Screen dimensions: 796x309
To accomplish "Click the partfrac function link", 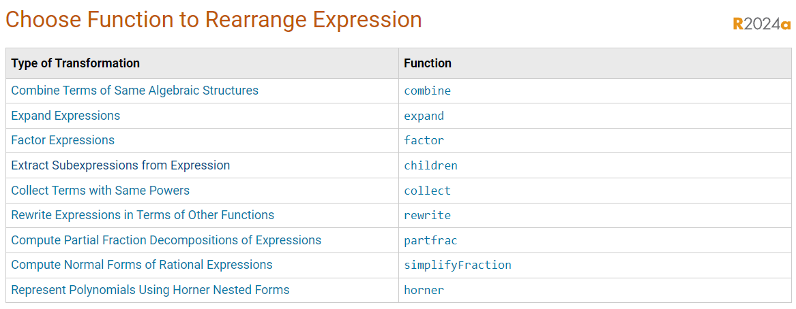I will (430, 241).
